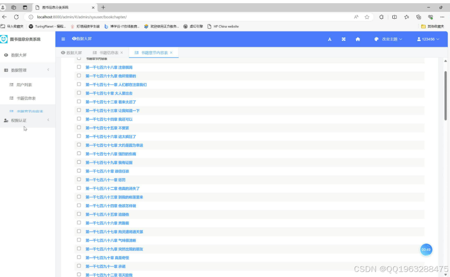
Task: Open the browser collections icon
Action: click(x=418, y=17)
